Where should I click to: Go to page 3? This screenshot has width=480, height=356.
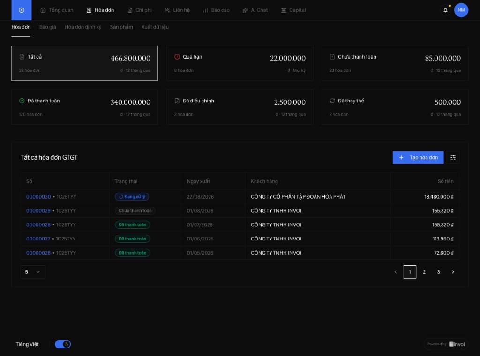tap(439, 272)
